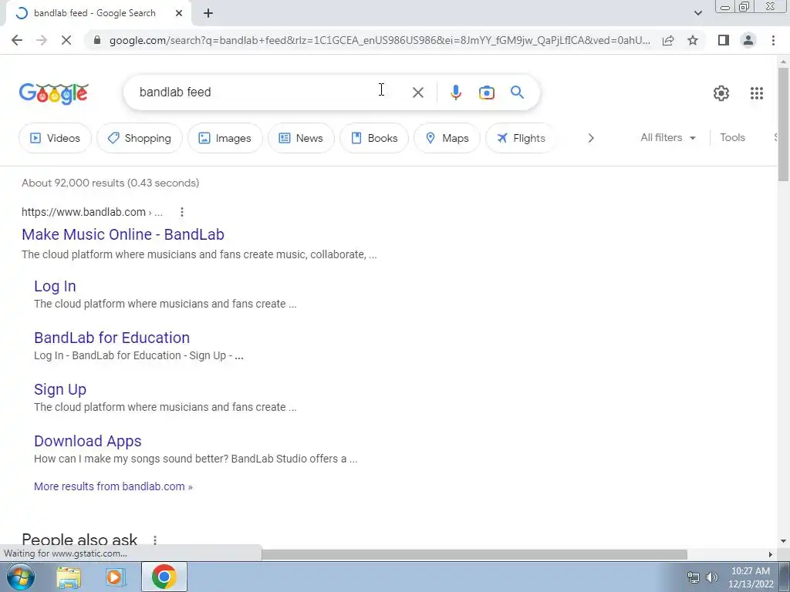Screen dimensions: 790x592
Task: Open the BandLab for Education sitelink
Action: click(112, 338)
